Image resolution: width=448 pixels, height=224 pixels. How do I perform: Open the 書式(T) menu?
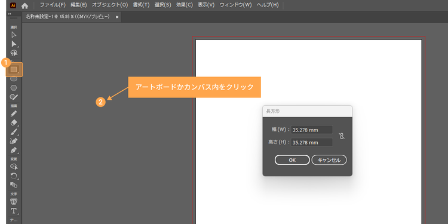point(141,5)
